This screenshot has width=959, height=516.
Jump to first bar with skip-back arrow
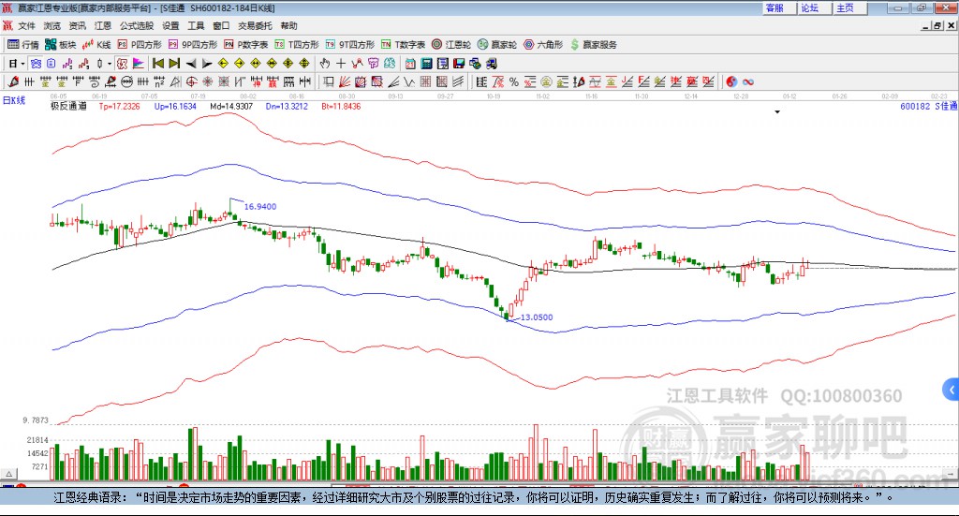[x=158, y=64]
